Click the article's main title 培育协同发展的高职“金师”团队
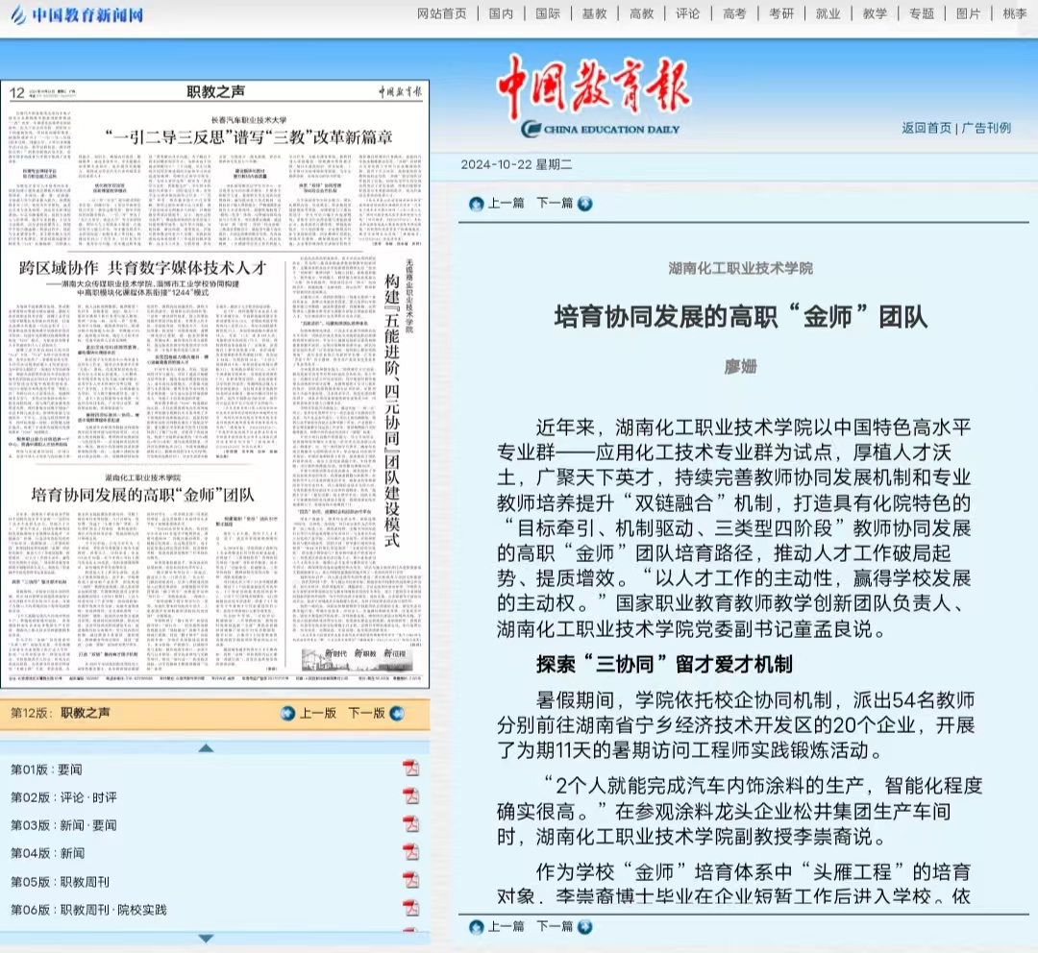1038x953 pixels. (741, 317)
